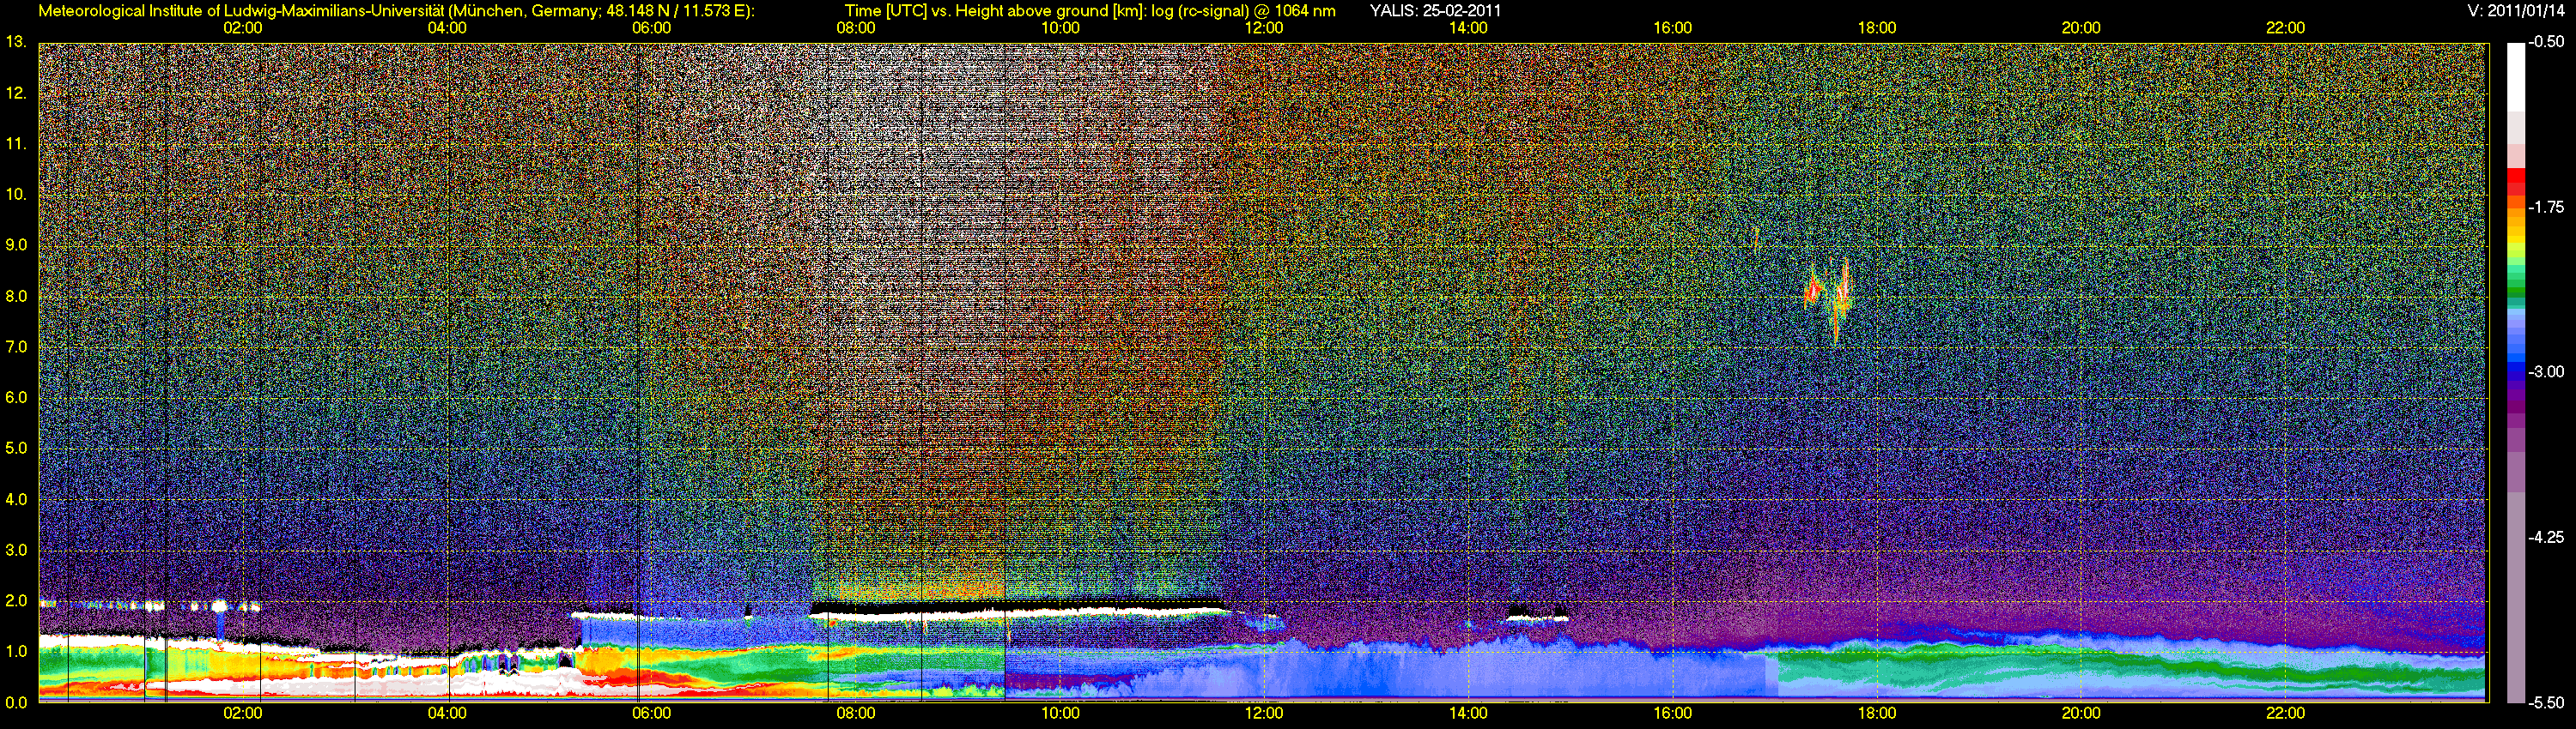Click the height label '10.' on axis

[x=15, y=194]
